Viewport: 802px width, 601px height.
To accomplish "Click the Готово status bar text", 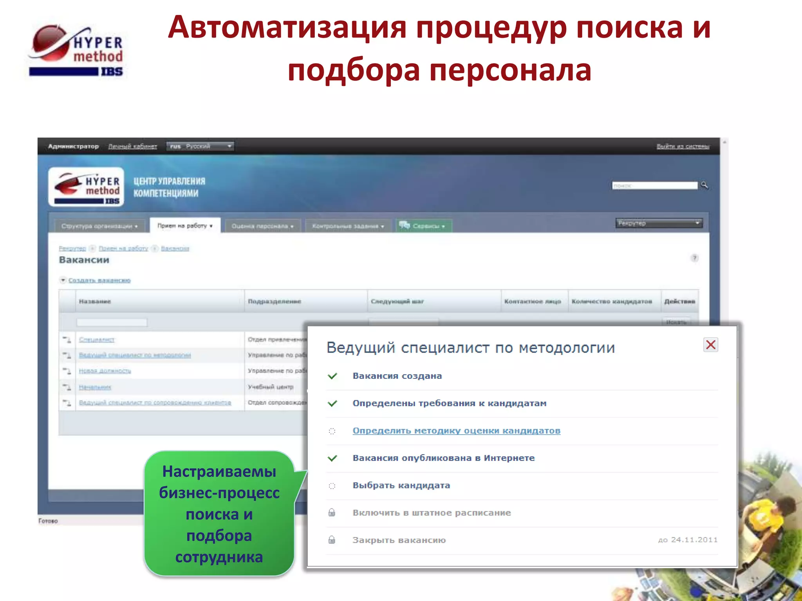I will click(x=48, y=521).
